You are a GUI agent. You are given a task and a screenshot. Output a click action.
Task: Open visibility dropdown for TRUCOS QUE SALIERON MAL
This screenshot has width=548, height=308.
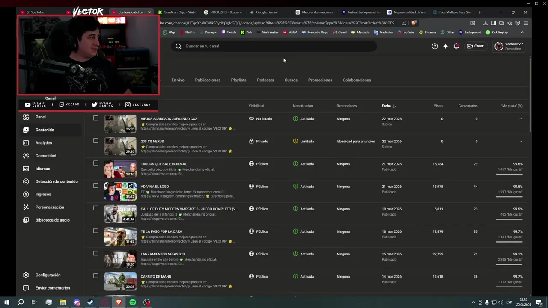pyautogui.click(x=258, y=164)
